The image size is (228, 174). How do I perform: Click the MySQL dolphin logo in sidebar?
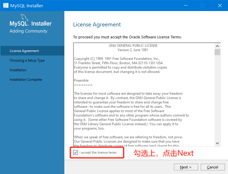click(x=24, y=17)
